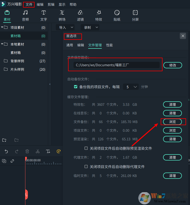The height and width of the screenshot is (205, 190).
Task: Click the scissors split icon
Action: click(38, 151)
